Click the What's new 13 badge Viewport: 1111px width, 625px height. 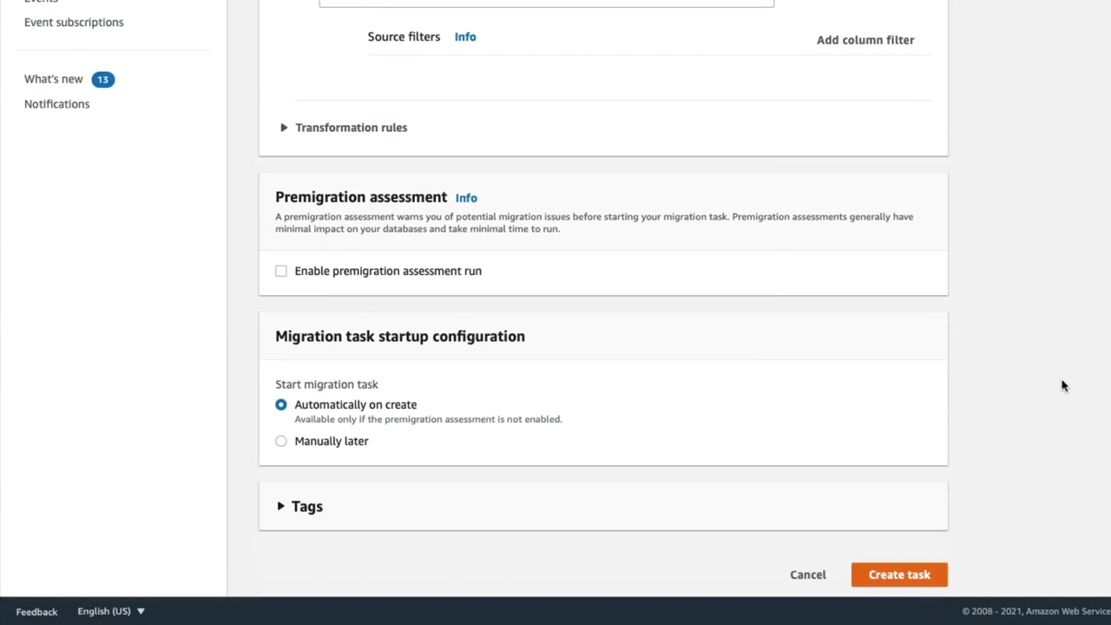pyautogui.click(x=102, y=79)
